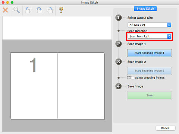Image resolution: width=179 pixels, height=134 pixels.
Task: Rotate image right using toolbar icon
Action: pyautogui.click(x=50, y=10)
